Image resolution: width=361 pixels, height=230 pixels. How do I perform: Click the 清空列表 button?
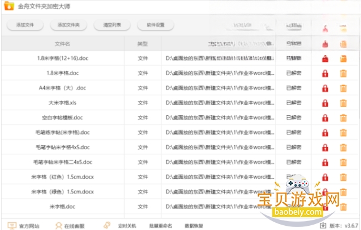point(112,25)
